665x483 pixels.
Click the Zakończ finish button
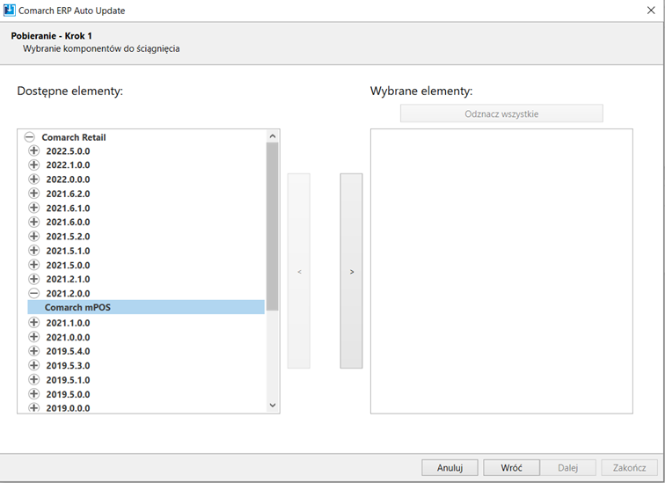coord(629,468)
